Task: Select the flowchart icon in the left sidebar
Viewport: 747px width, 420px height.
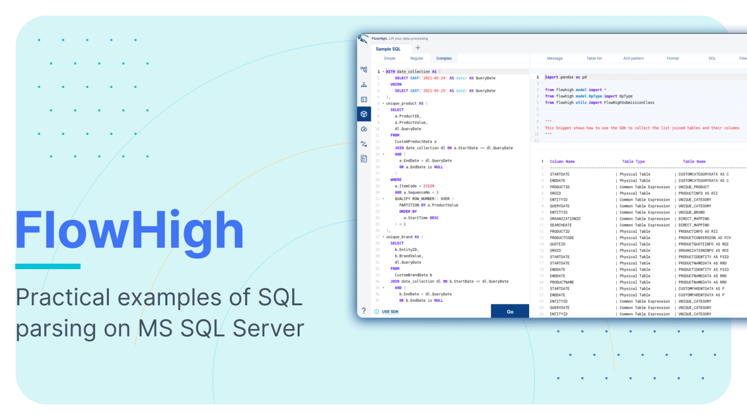Action: [x=363, y=70]
